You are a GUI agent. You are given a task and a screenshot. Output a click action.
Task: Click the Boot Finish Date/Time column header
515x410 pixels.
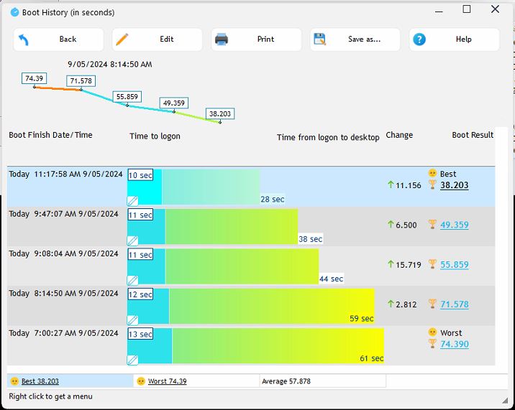point(50,135)
